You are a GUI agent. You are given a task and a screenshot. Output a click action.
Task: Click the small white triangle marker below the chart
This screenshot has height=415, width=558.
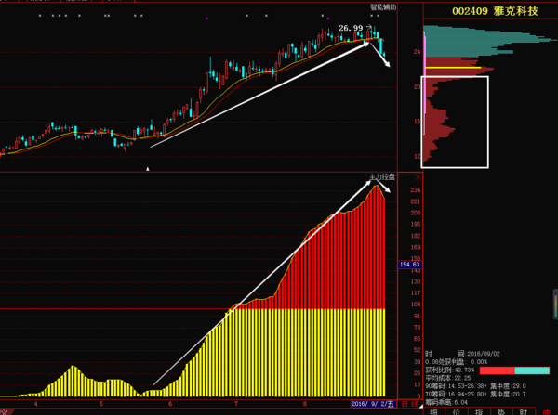tap(147, 169)
